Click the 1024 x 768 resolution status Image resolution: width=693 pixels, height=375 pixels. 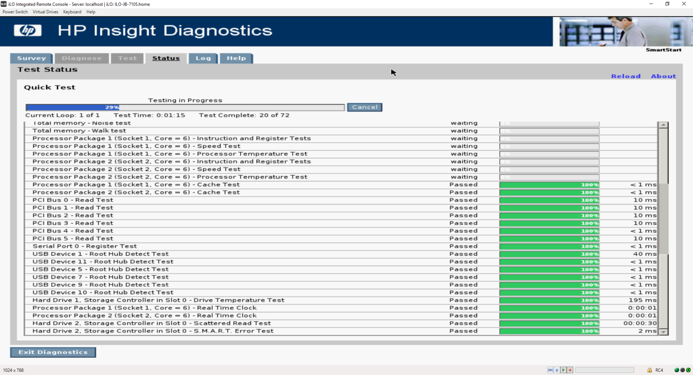click(13, 370)
